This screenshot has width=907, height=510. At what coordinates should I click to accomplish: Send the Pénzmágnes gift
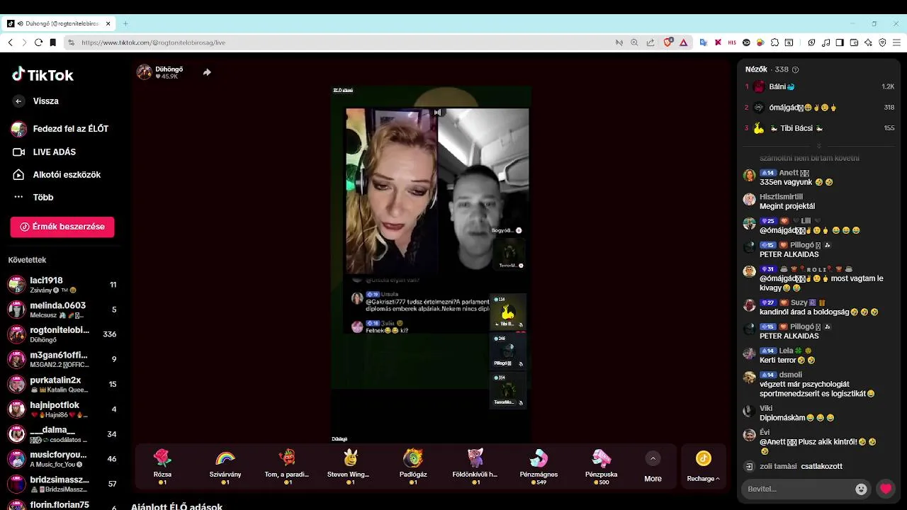tap(539, 466)
